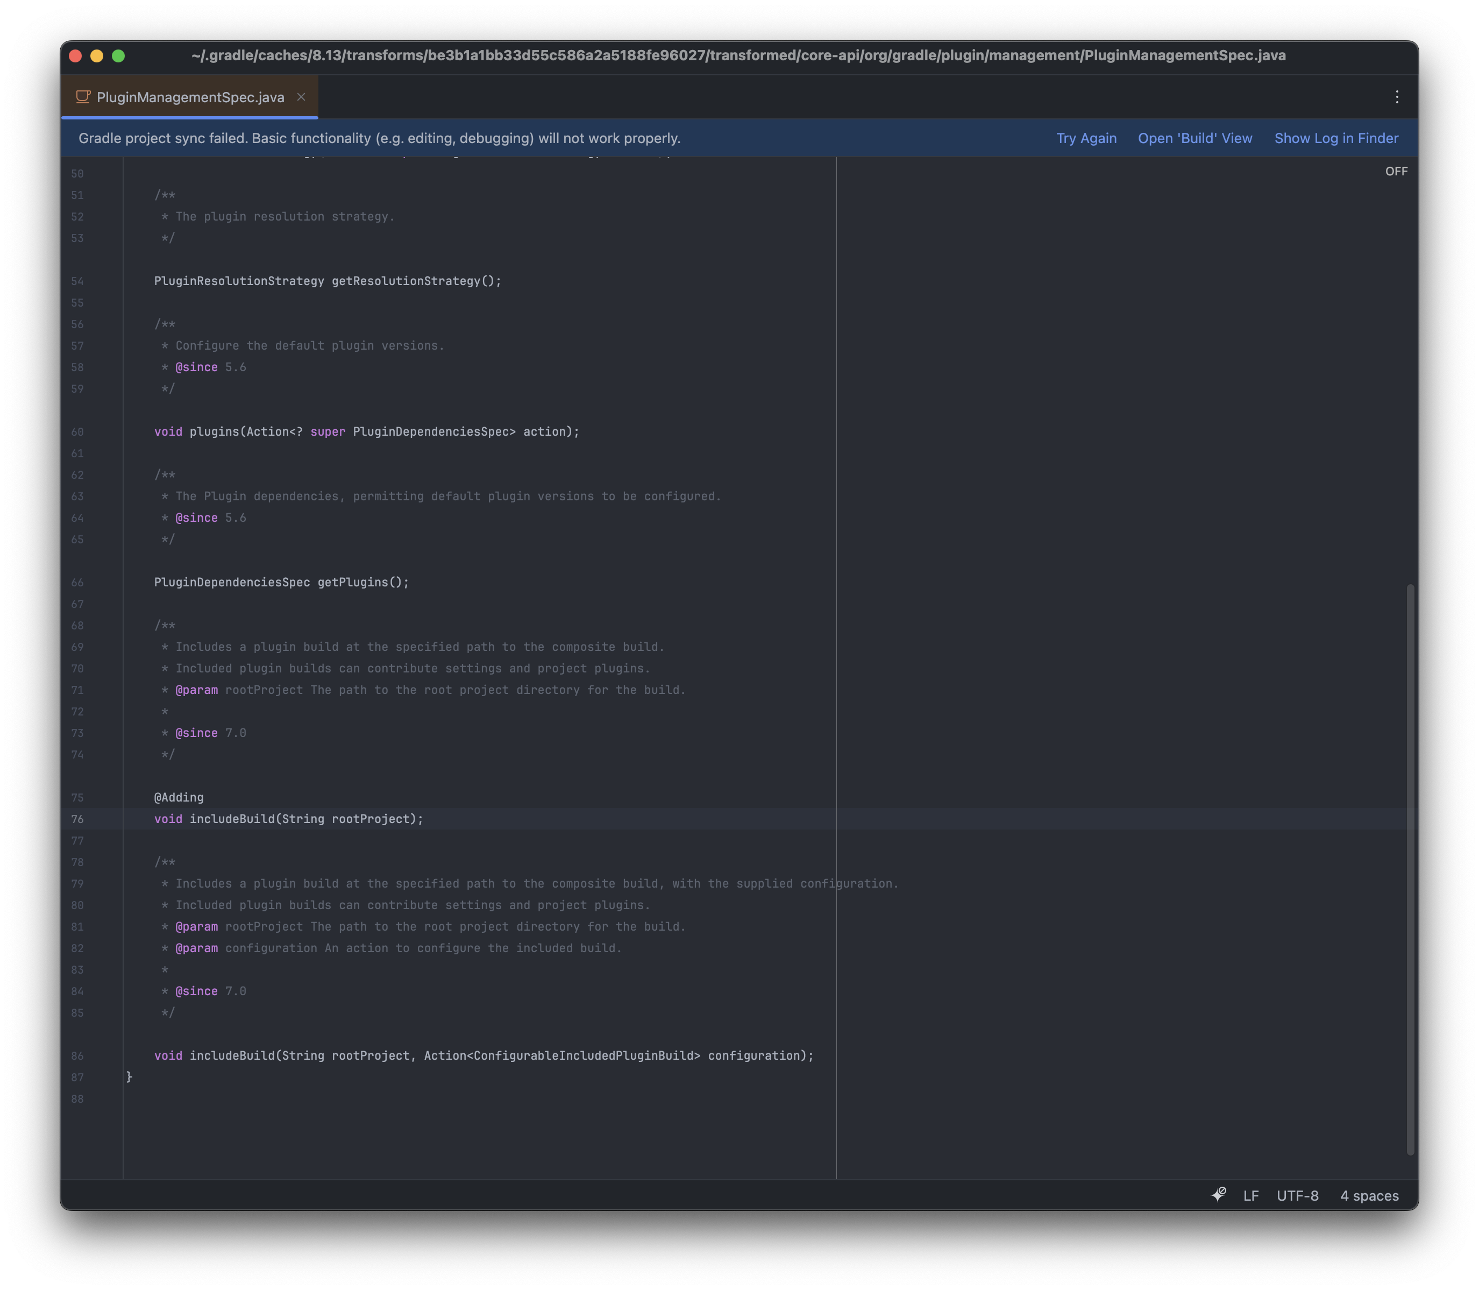Click 'The plugin resolution strategy.' comment

coord(285,217)
